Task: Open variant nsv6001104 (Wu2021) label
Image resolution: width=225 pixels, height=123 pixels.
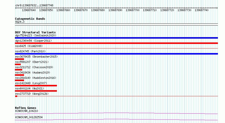Action: (30, 88)
